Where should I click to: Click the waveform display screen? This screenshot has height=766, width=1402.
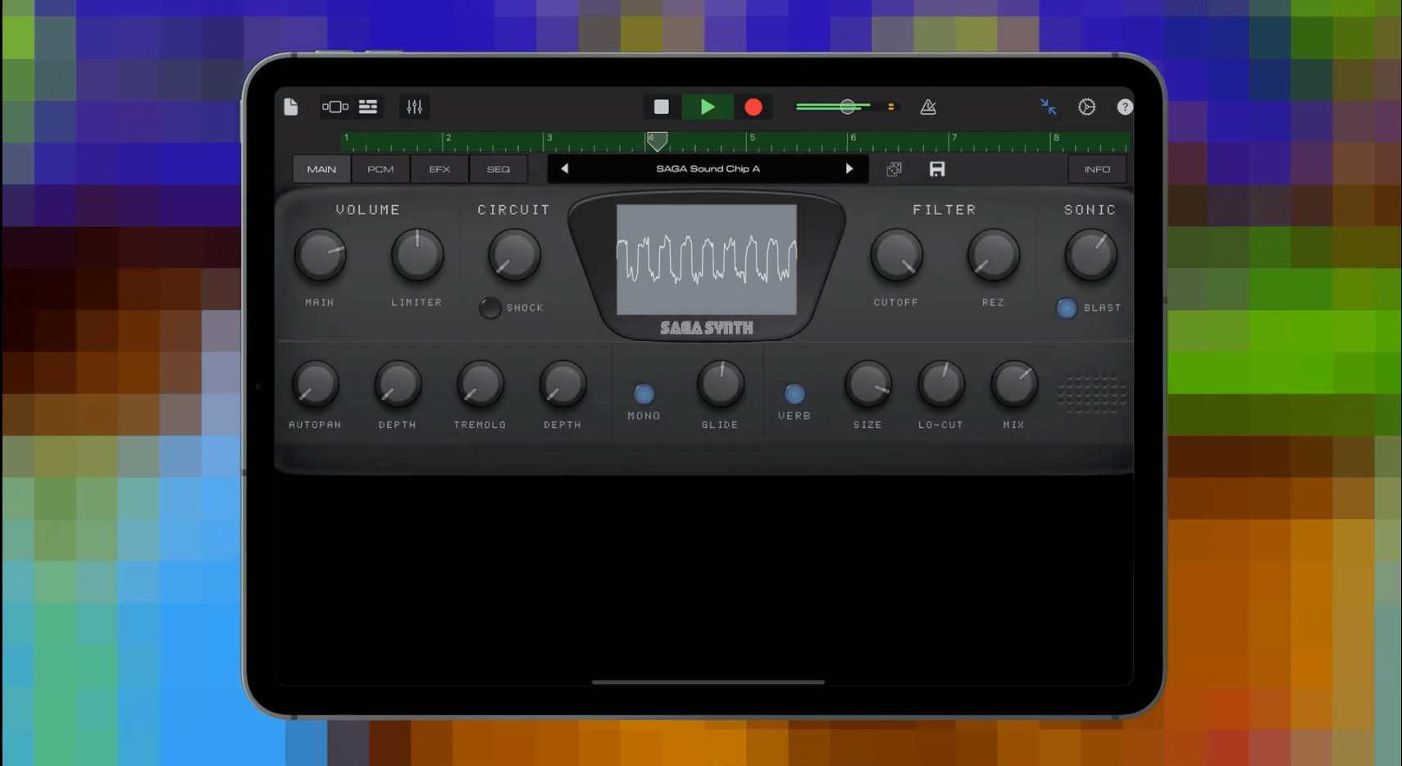point(707,259)
